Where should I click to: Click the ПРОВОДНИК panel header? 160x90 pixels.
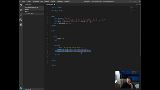[x=28, y=5]
